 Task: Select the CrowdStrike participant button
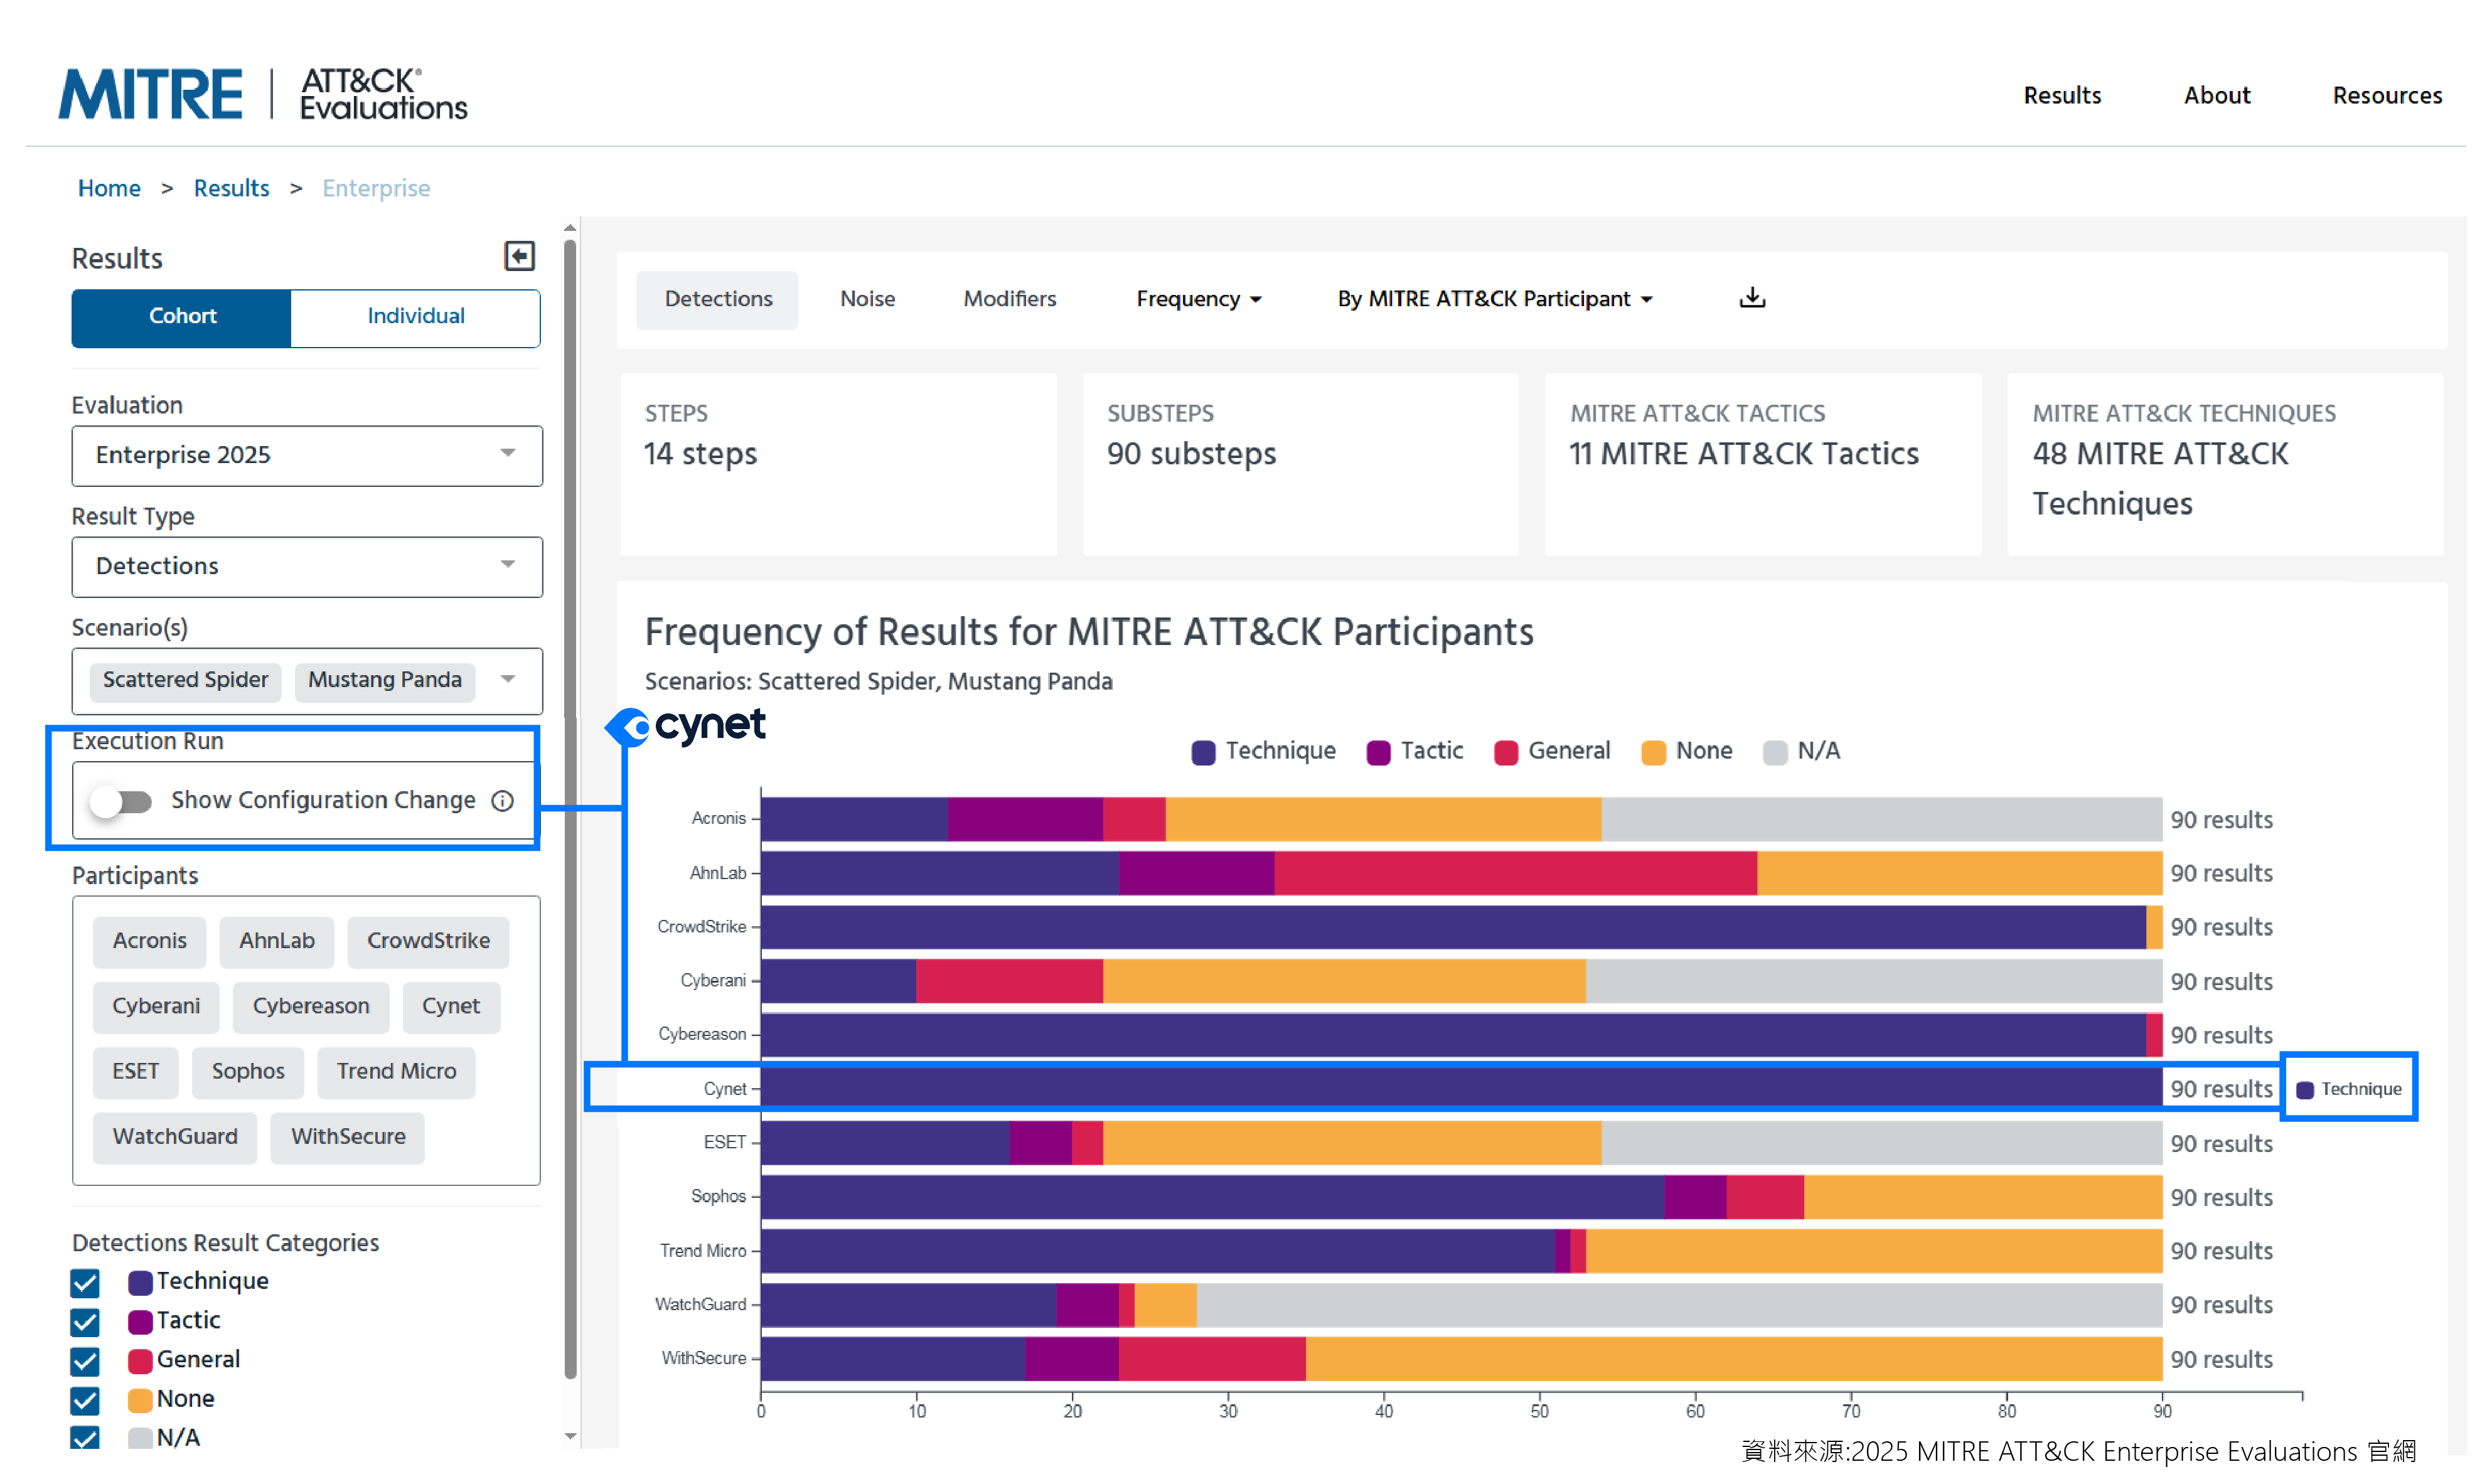(428, 940)
